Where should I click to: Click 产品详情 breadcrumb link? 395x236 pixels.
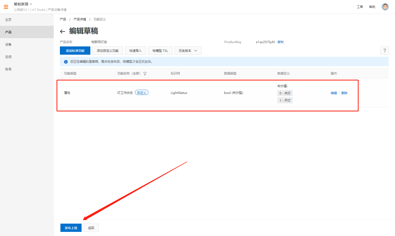click(x=80, y=19)
